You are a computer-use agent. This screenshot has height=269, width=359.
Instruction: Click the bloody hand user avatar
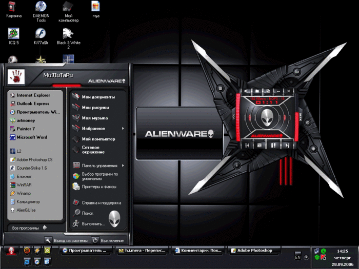[x=16, y=77]
